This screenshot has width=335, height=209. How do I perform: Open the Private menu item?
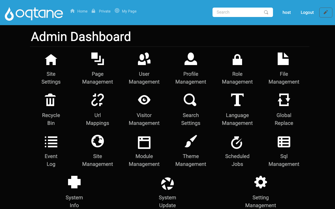point(101,11)
